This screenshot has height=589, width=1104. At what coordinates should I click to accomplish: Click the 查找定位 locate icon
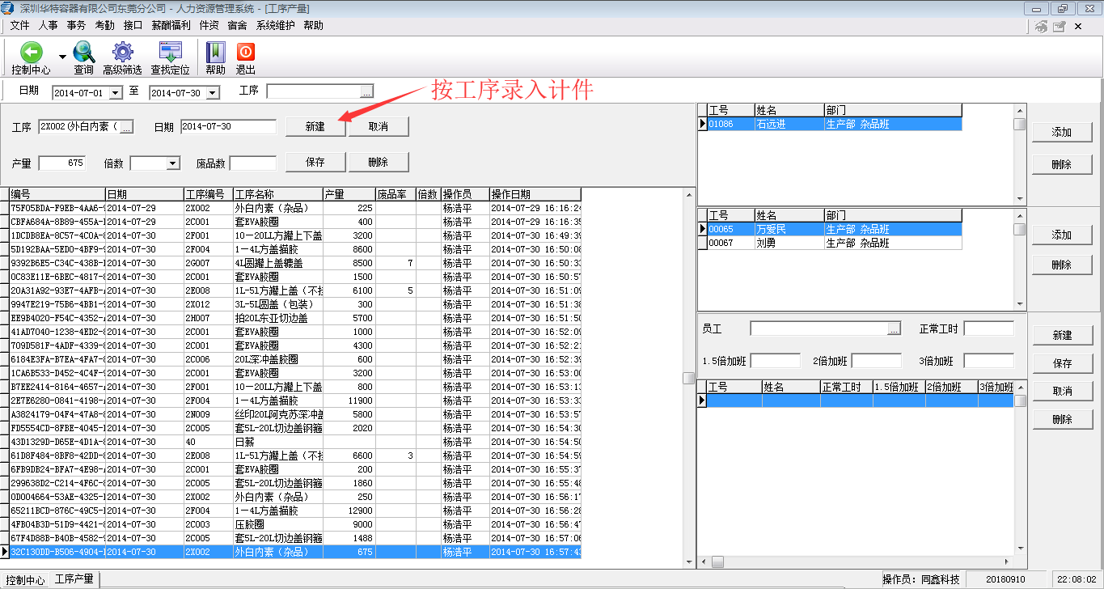pos(170,53)
